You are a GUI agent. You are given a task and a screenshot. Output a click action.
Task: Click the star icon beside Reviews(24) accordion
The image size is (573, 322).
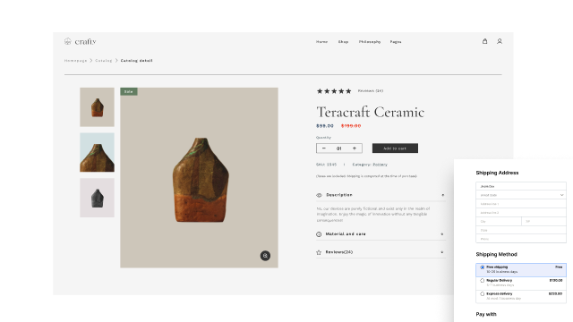coord(319,252)
